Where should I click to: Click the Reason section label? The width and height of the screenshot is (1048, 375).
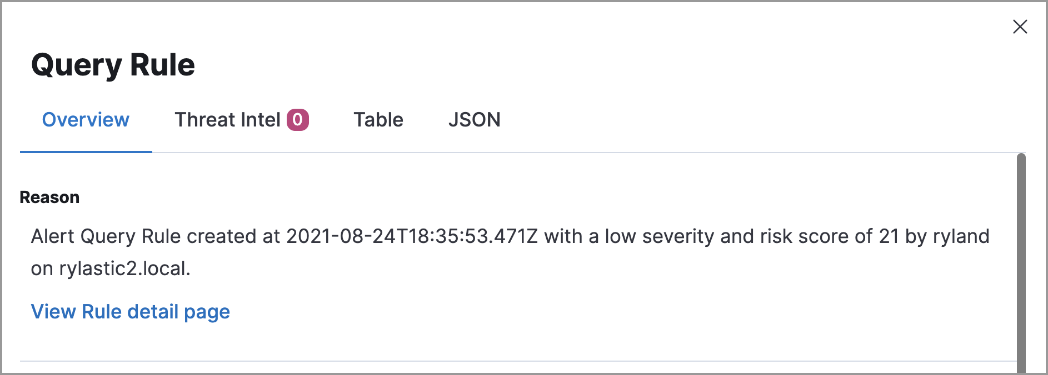pyautogui.click(x=49, y=196)
